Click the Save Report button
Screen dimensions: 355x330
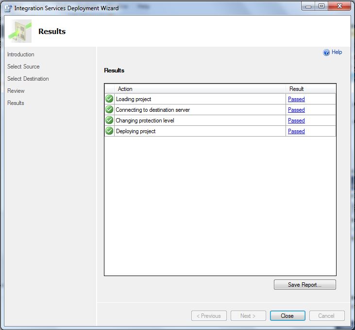pos(305,285)
